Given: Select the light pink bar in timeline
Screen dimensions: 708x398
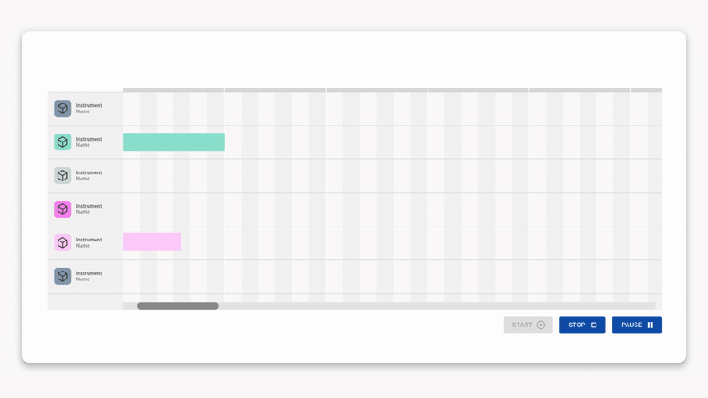Looking at the screenshot, I should pyautogui.click(x=151, y=241).
